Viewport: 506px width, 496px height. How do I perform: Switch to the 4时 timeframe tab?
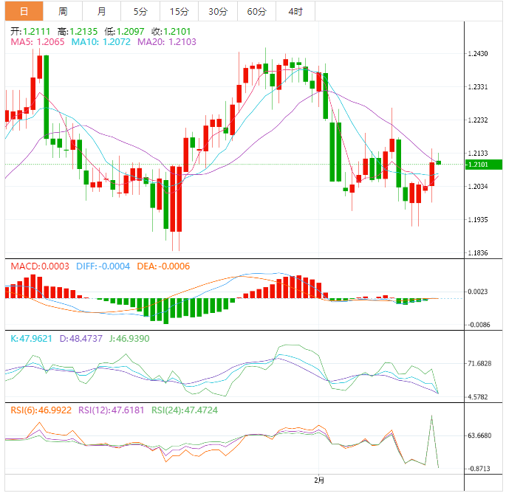pyautogui.click(x=295, y=11)
